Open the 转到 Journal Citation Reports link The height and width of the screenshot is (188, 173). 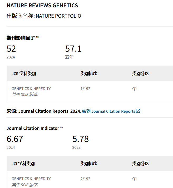coord(108,111)
